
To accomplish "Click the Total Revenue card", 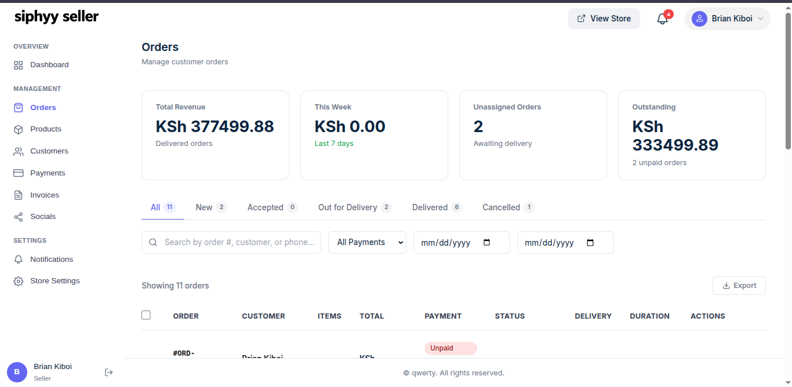I will (215, 135).
